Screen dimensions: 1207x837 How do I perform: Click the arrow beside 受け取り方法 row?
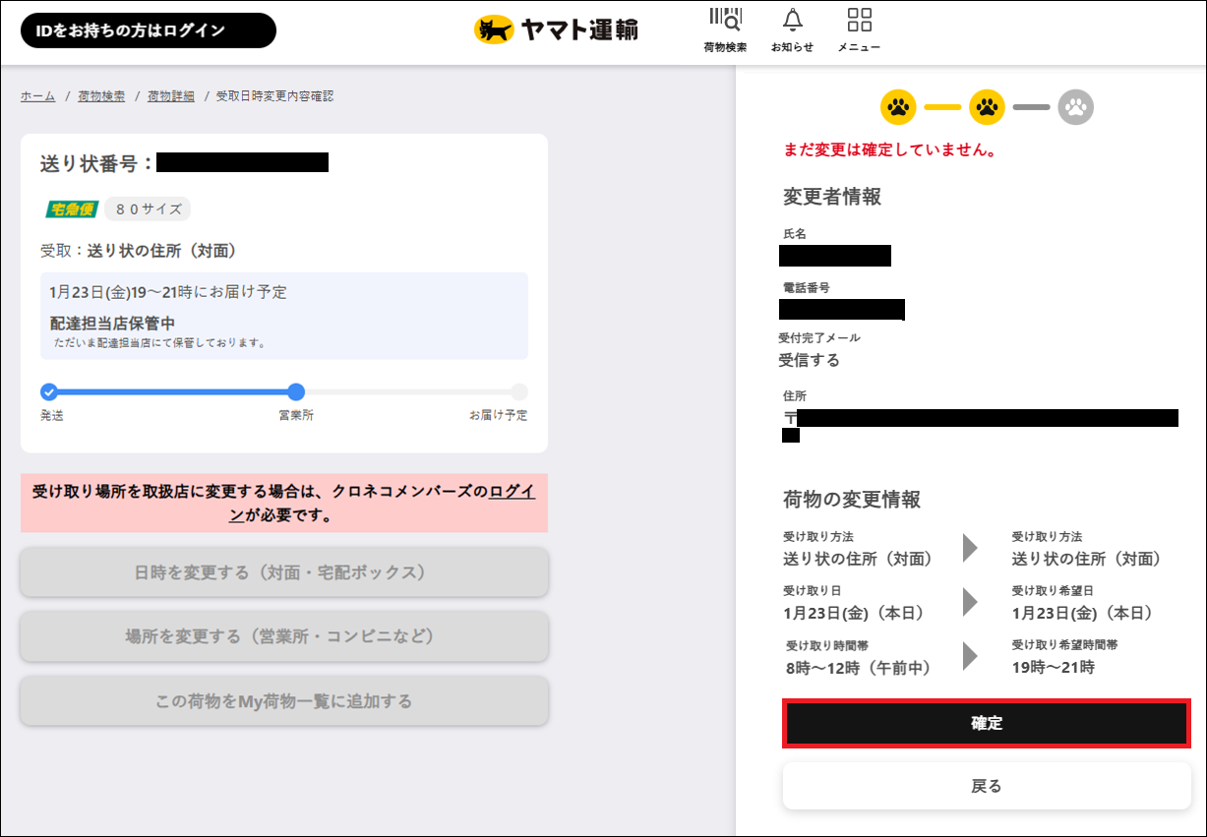coord(970,548)
